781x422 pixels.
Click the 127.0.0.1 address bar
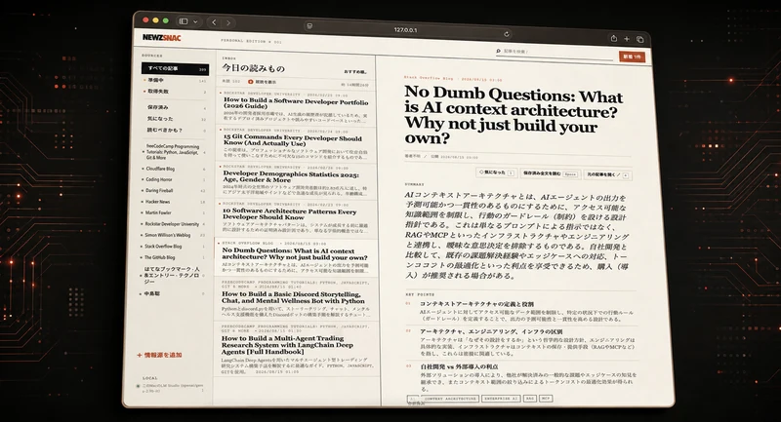[406, 30]
